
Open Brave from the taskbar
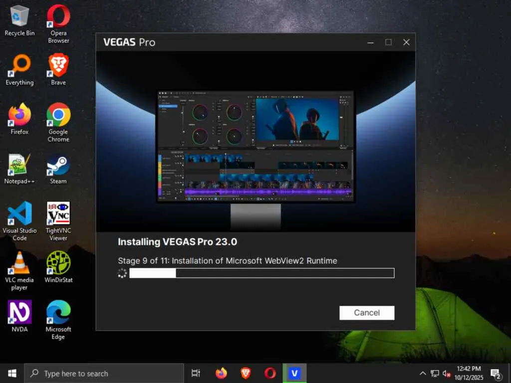(246, 373)
